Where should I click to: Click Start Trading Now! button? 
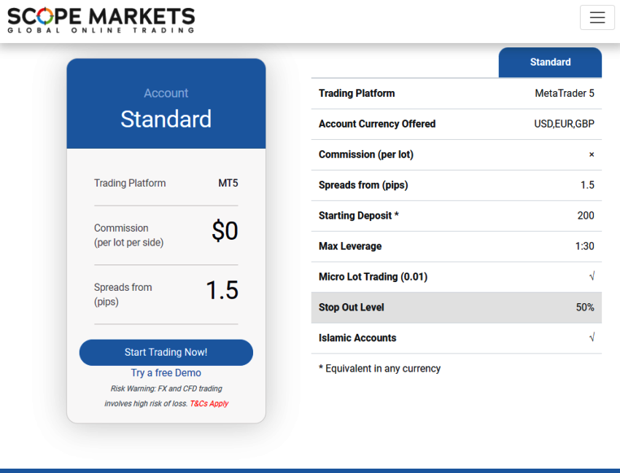point(166,352)
